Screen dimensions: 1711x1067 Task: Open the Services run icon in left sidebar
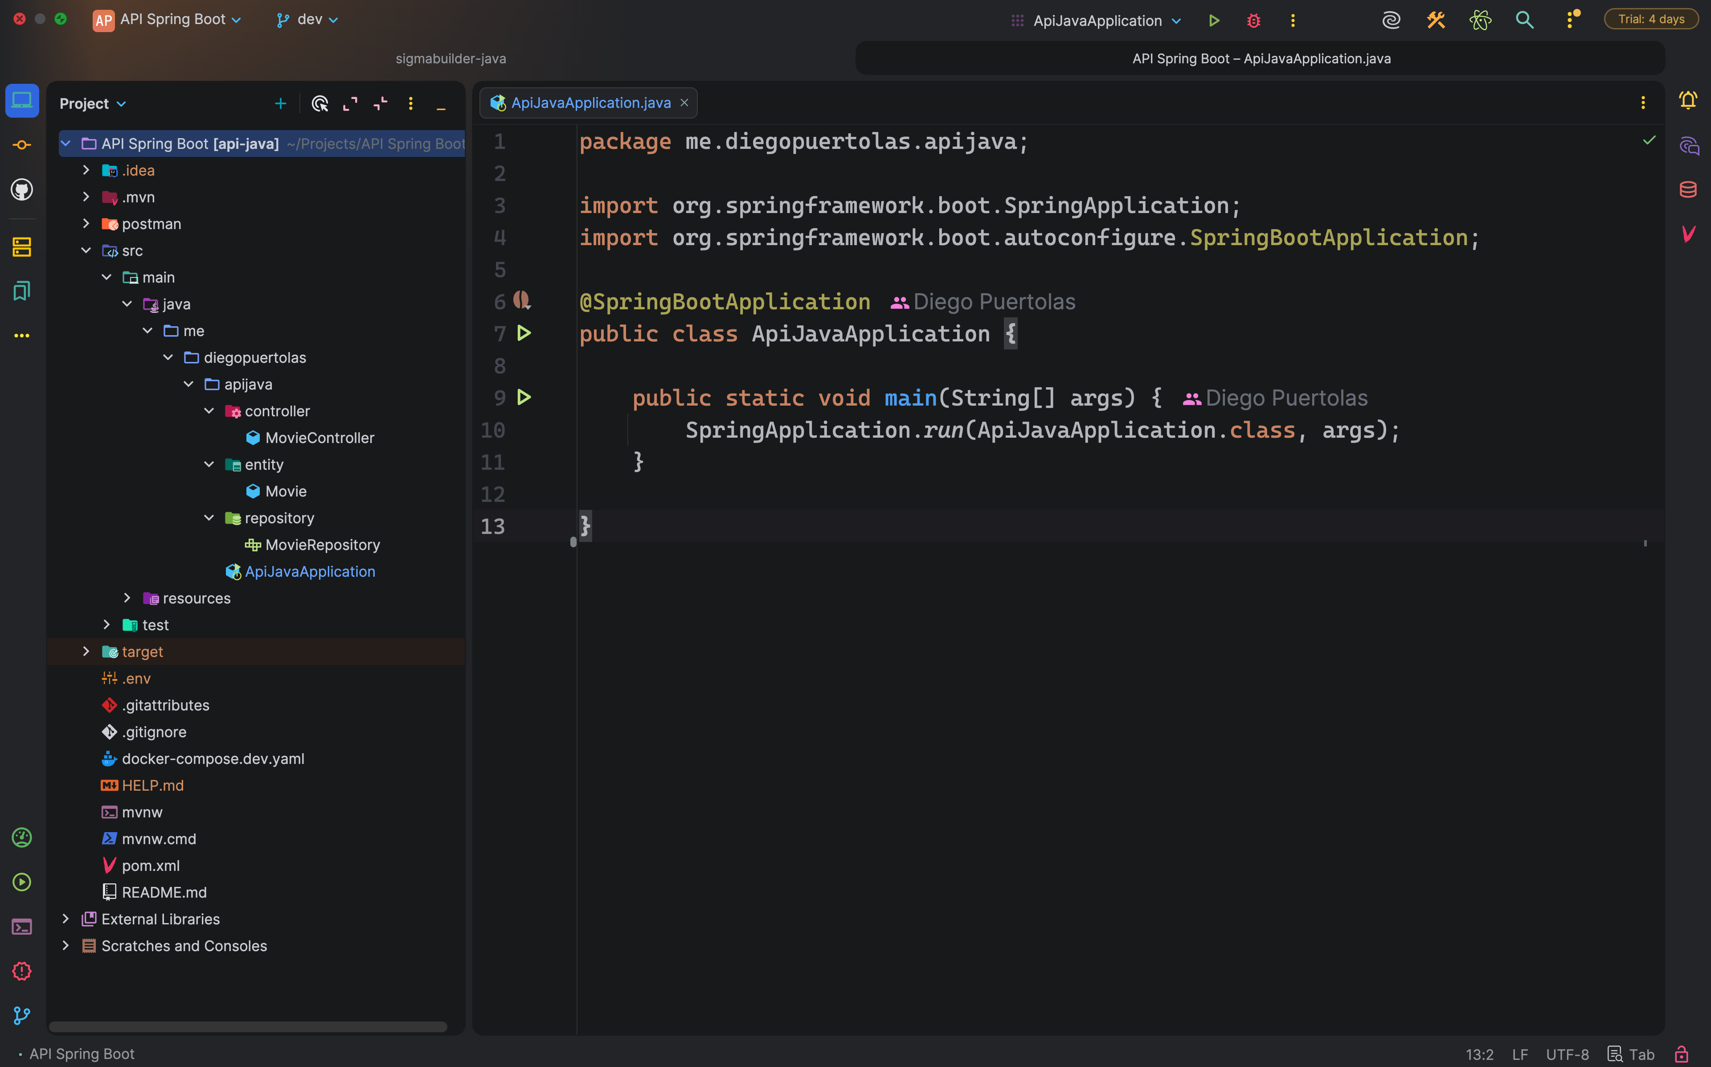22,882
